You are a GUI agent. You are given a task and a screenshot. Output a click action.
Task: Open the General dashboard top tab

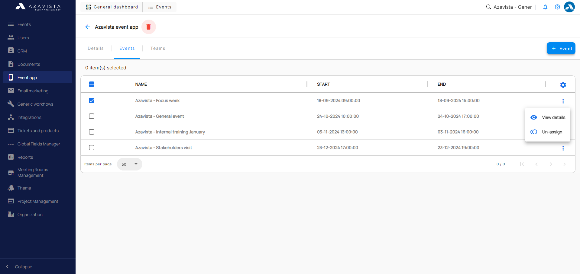pos(112,7)
